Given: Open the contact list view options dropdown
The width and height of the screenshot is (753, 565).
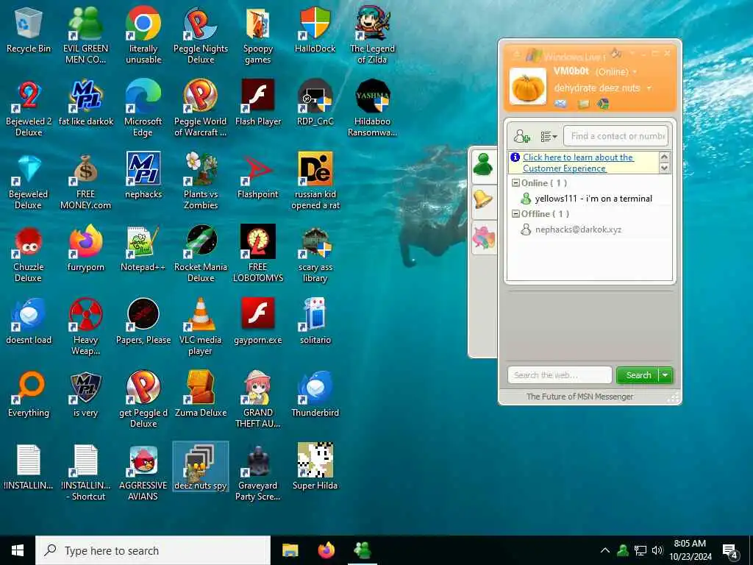Looking at the screenshot, I should pos(549,137).
